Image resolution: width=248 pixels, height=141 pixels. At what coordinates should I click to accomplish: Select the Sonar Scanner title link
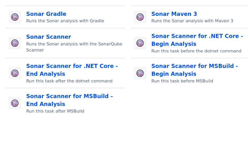[48, 37]
